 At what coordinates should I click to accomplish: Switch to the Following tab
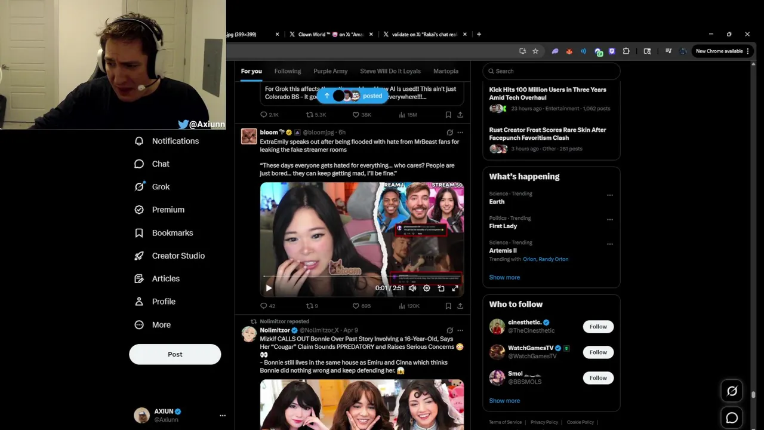coord(288,71)
